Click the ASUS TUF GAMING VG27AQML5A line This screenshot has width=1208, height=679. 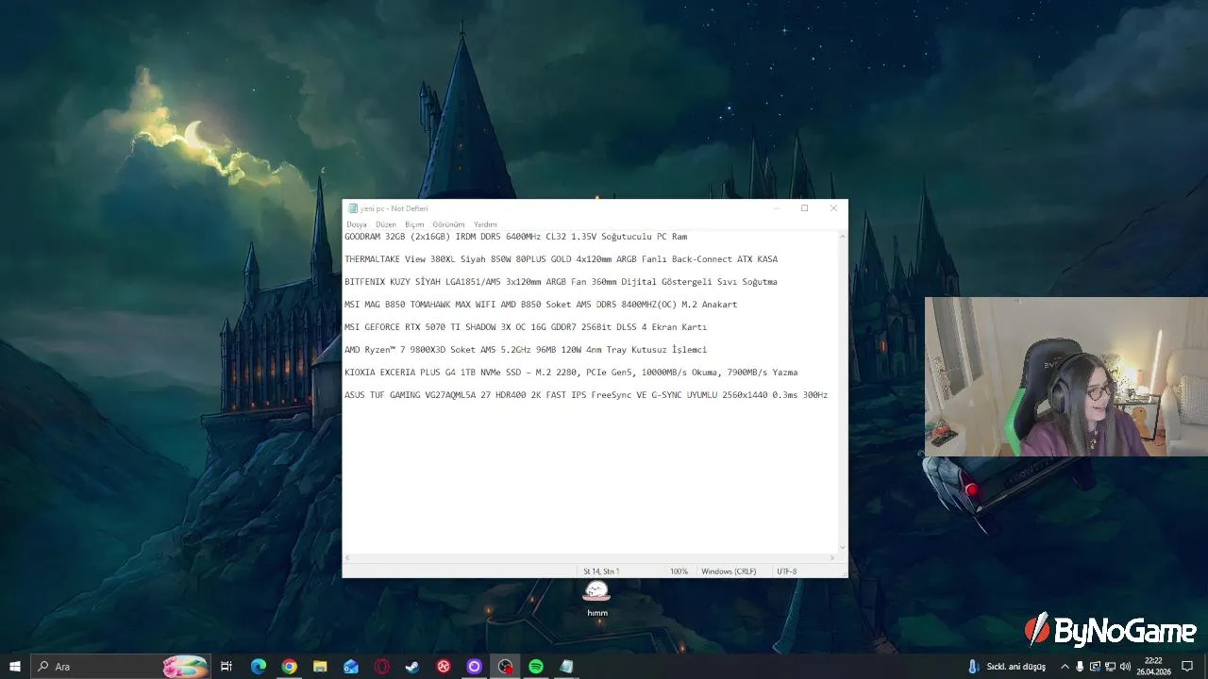[x=586, y=395]
